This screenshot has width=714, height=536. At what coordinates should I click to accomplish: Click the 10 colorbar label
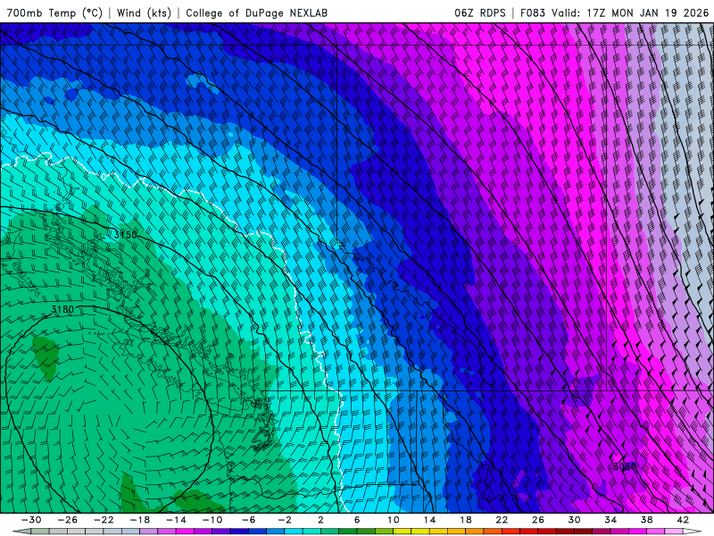pyautogui.click(x=394, y=520)
